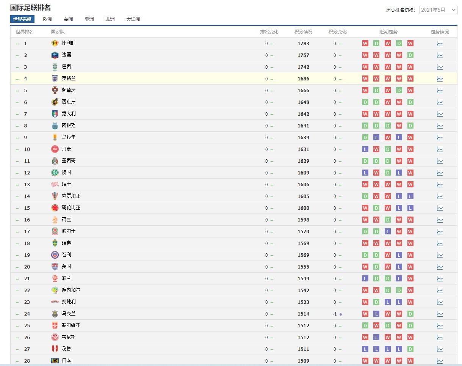This screenshot has height=366, width=462.
Task: Open the 阿根廷 (Argentina) team link
Action: point(69,126)
